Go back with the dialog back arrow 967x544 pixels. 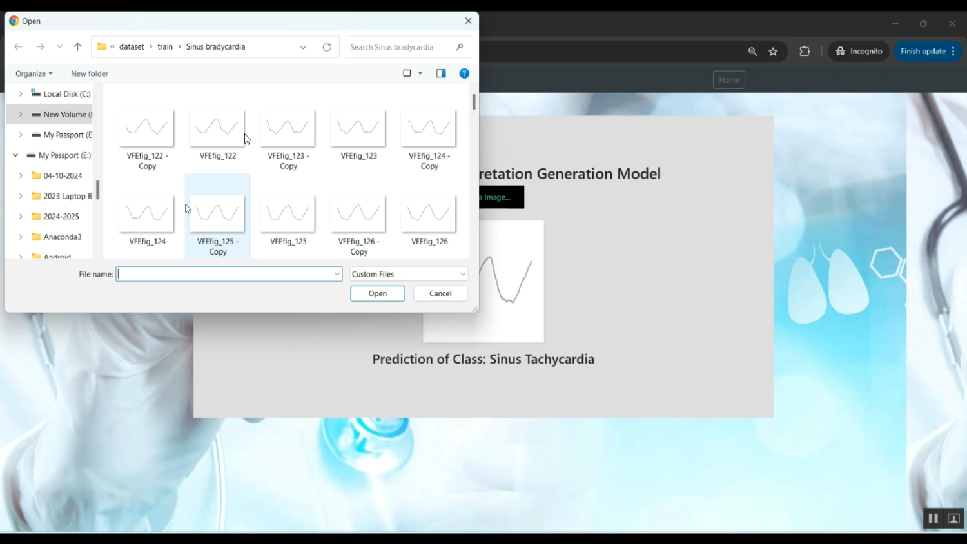pyautogui.click(x=18, y=47)
